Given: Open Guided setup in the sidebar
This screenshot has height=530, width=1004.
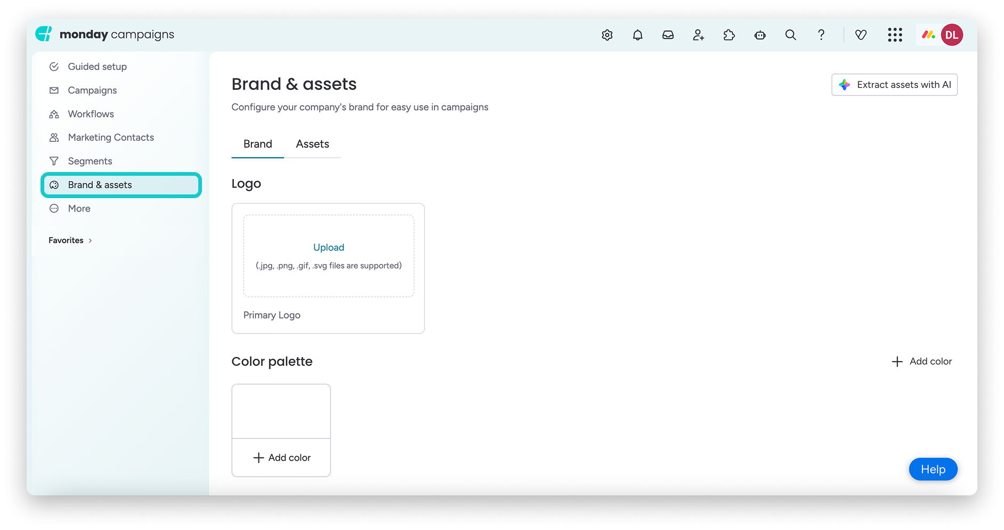Looking at the screenshot, I should click(121, 67).
